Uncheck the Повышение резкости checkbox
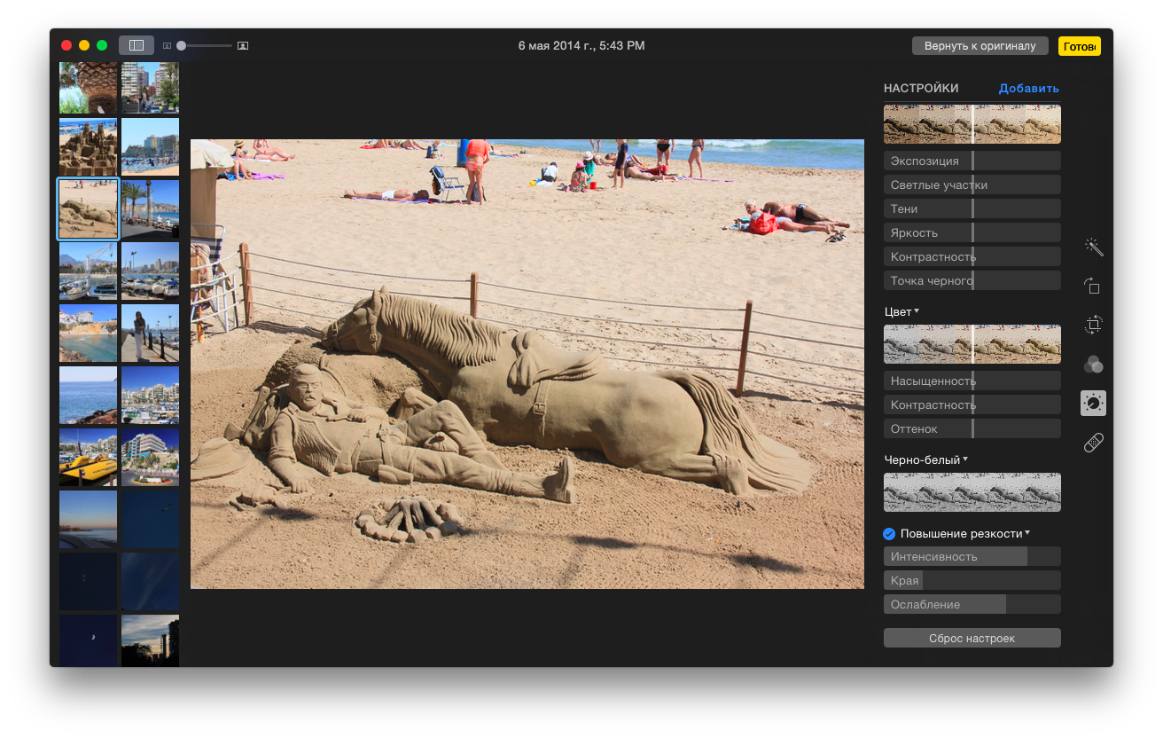 [x=889, y=533]
